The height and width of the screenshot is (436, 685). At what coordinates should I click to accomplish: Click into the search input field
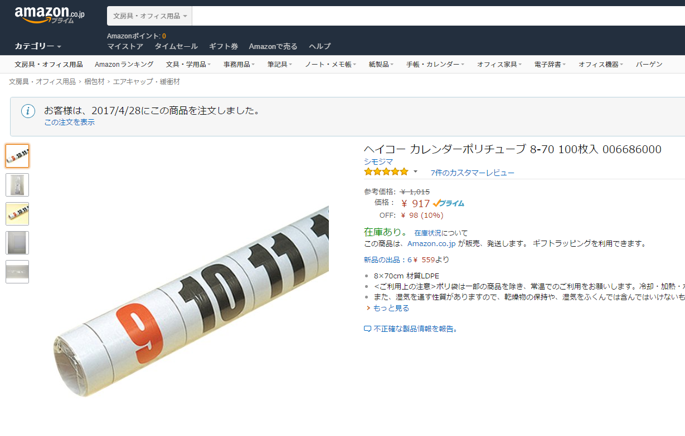(x=438, y=16)
